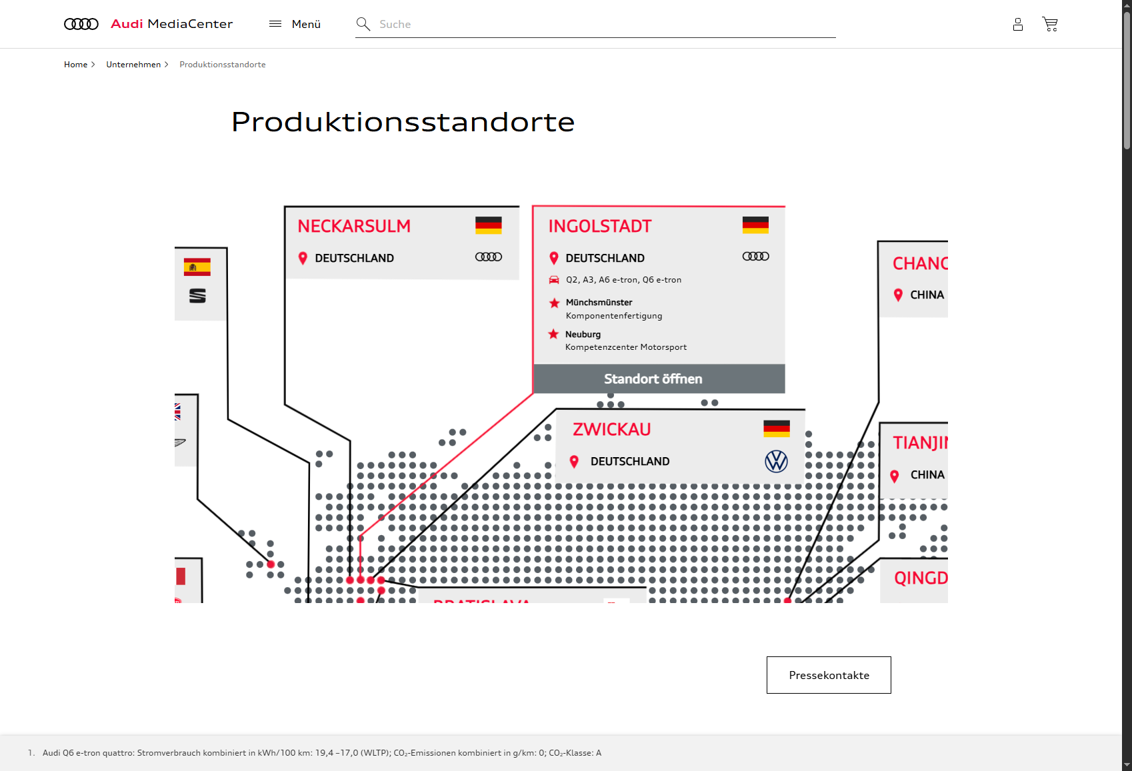Image resolution: width=1132 pixels, height=771 pixels.
Task: Click the Volkswagen logo on Zwickau card
Action: click(x=776, y=461)
